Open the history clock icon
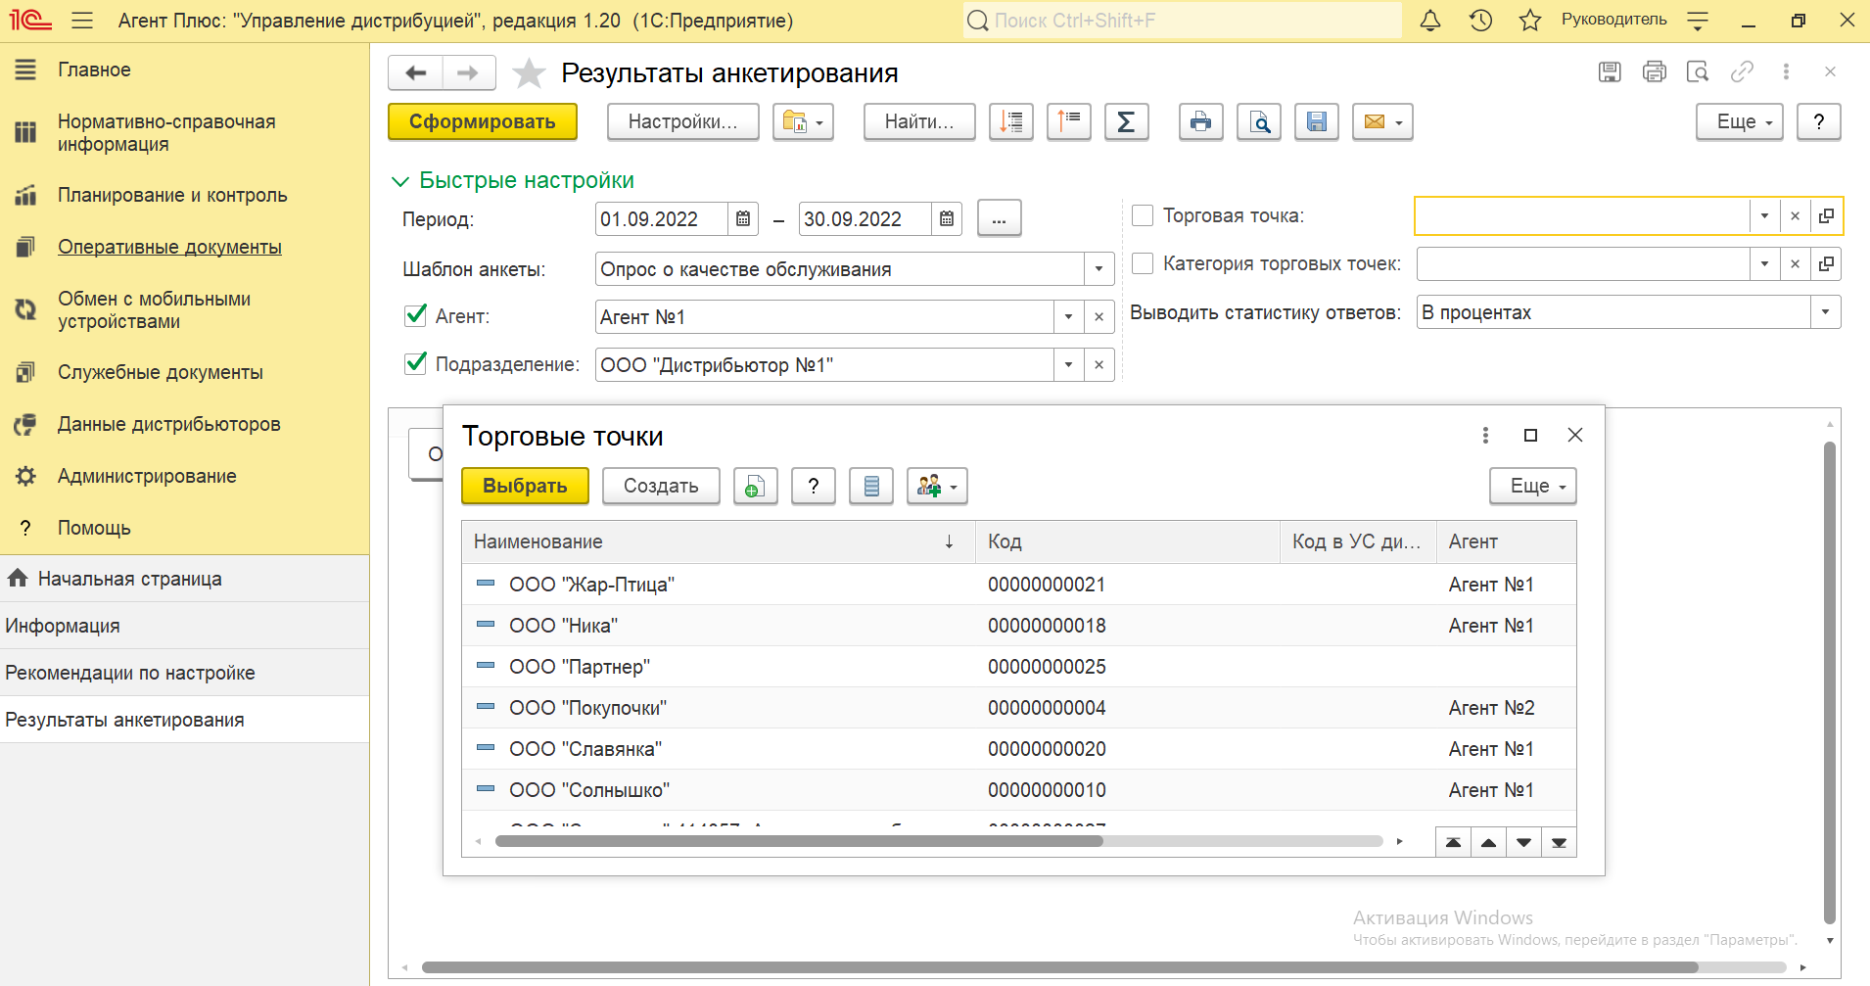Viewport: 1870px width, 986px height. click(x=1480, y=21)
